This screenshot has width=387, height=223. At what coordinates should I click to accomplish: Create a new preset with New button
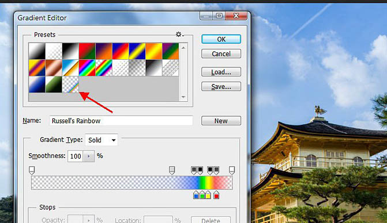(x=221, y=121)
